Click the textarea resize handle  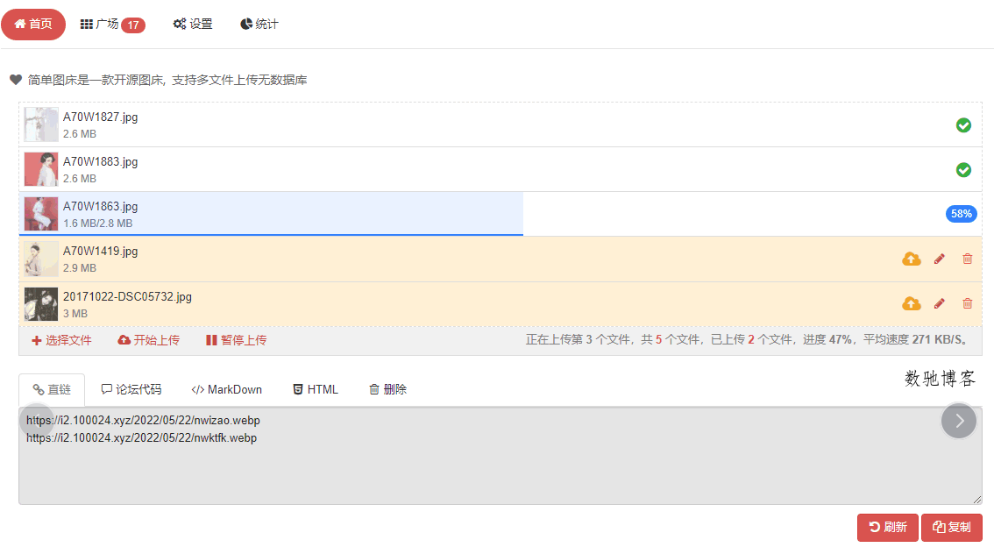(976, 500)
